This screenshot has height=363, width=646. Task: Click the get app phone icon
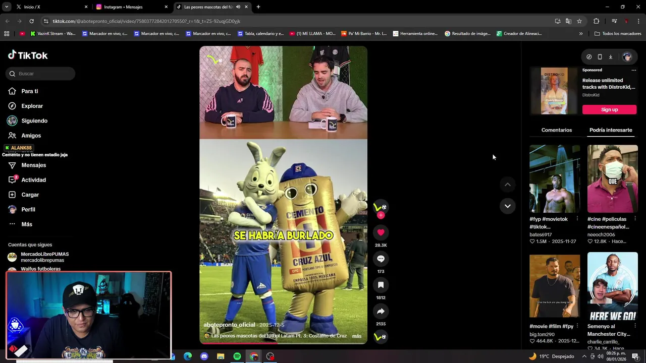point(600,57)
